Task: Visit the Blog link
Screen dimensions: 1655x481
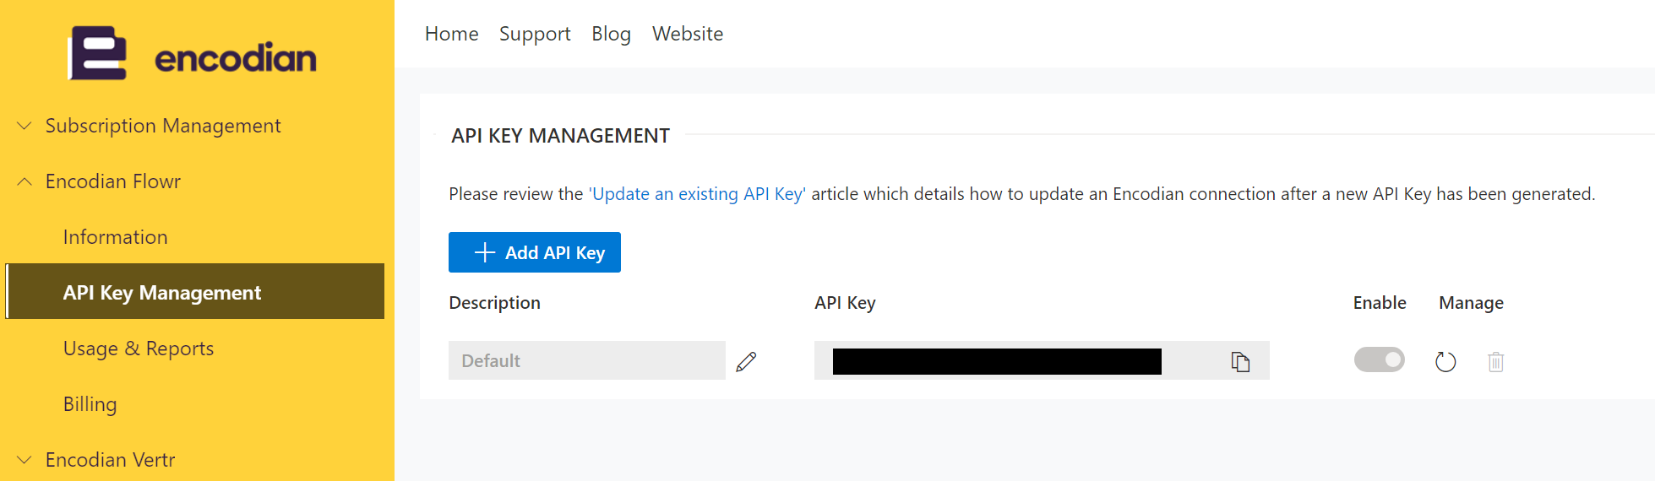Action: tap(611, 34)
